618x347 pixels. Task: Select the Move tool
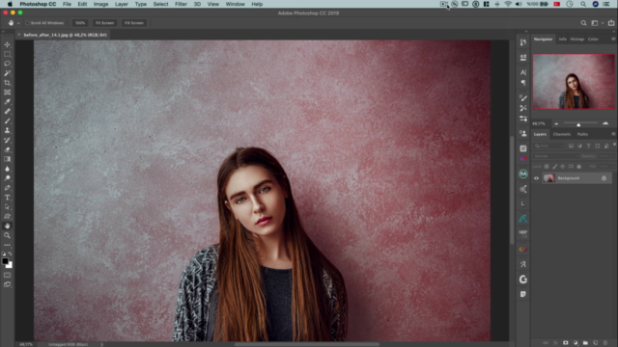[7, 44]
